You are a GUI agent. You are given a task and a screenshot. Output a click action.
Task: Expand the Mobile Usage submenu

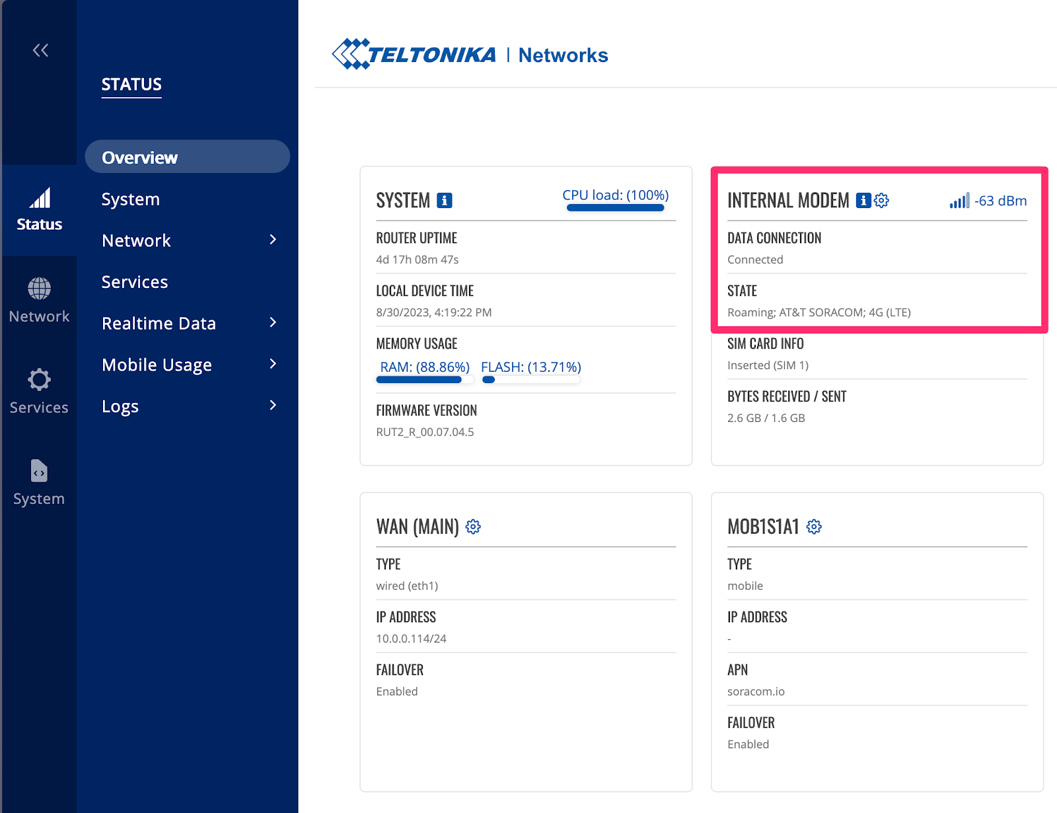[273, 364]
